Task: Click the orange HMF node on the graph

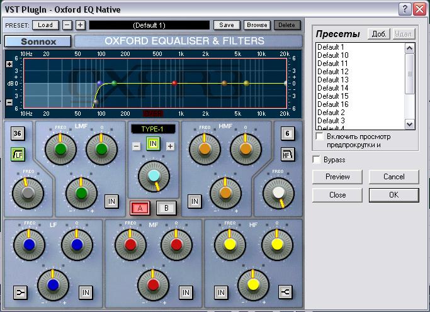Action: [224, 83]
